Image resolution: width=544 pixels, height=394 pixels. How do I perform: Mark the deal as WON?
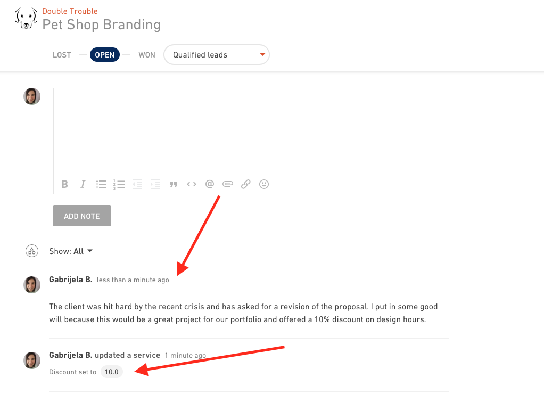[147, 55]
